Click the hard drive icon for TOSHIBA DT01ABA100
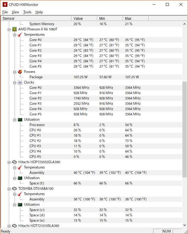 [14, 189]
